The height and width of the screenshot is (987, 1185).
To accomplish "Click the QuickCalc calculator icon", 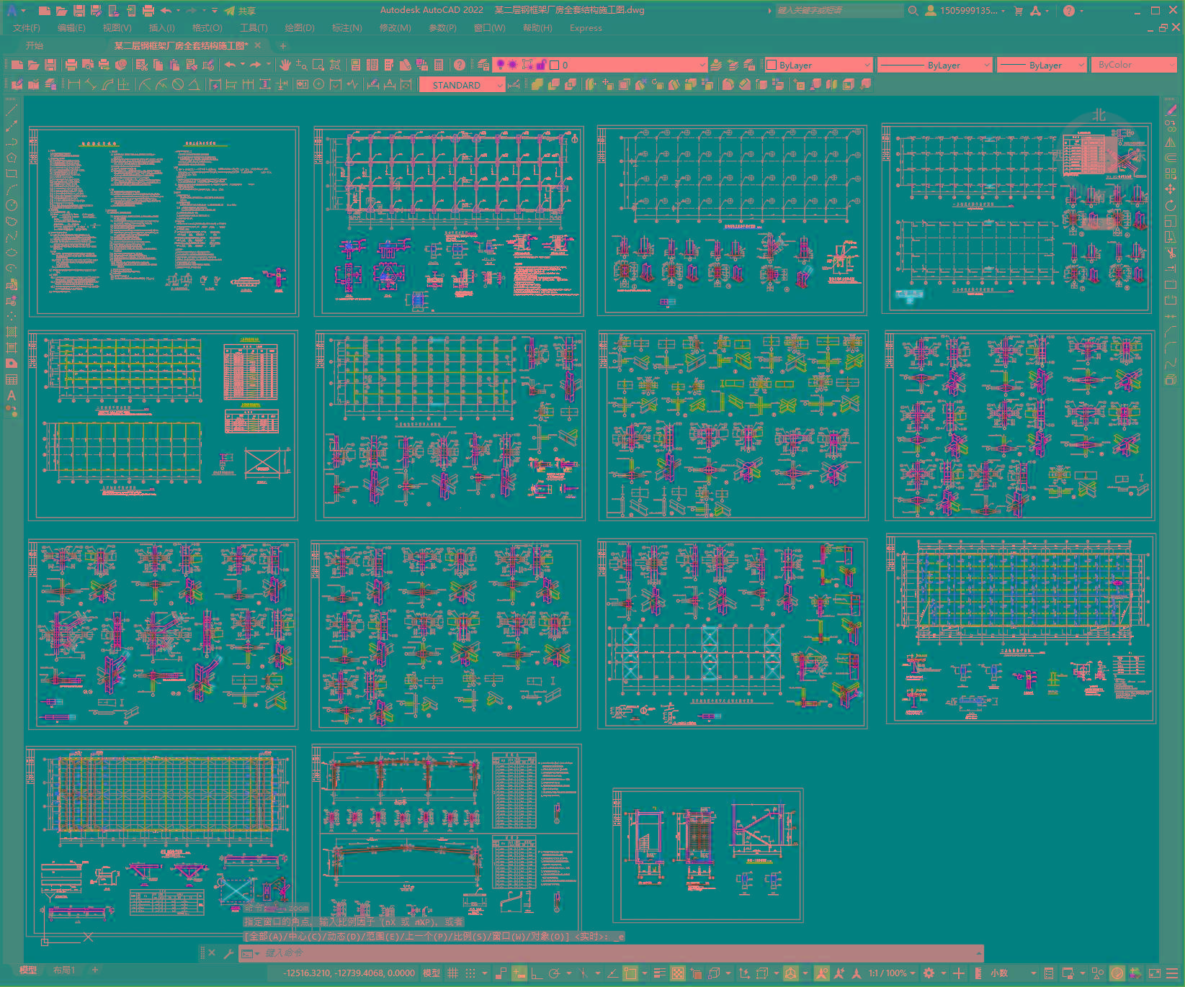I will [439, 65].
